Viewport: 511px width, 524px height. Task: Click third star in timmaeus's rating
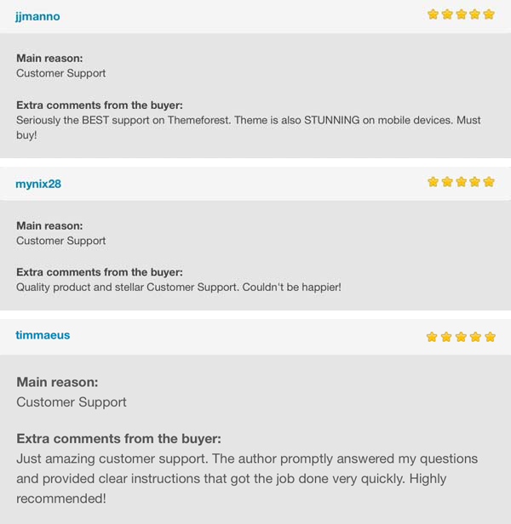coord(461,337)
